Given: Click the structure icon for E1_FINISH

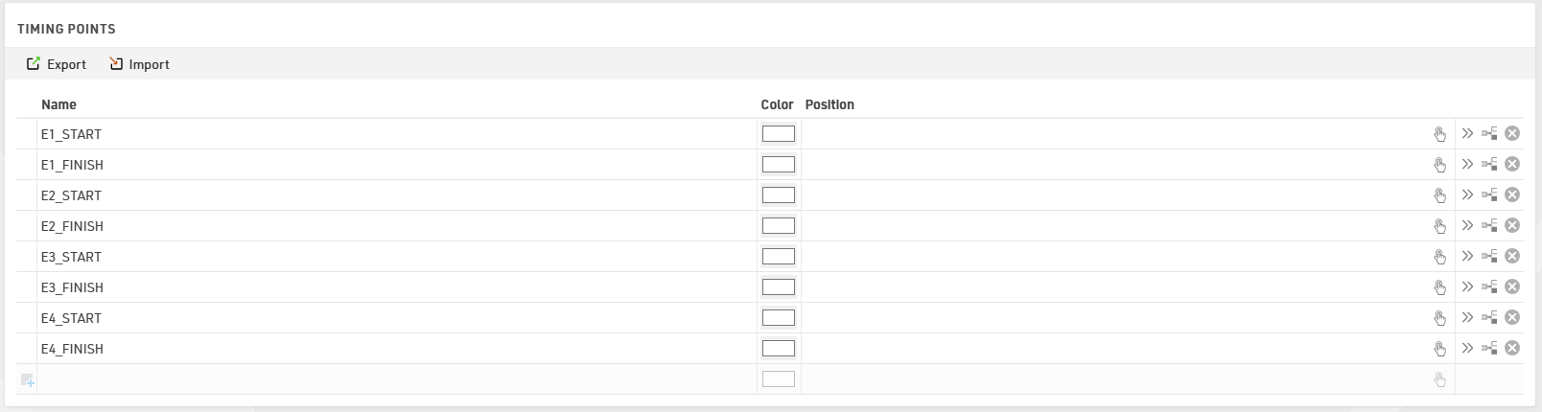Looking at the screenshot, I should [1489, 165].
